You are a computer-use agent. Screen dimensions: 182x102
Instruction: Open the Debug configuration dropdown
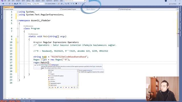pyautogui.click(x=30, y=4)
